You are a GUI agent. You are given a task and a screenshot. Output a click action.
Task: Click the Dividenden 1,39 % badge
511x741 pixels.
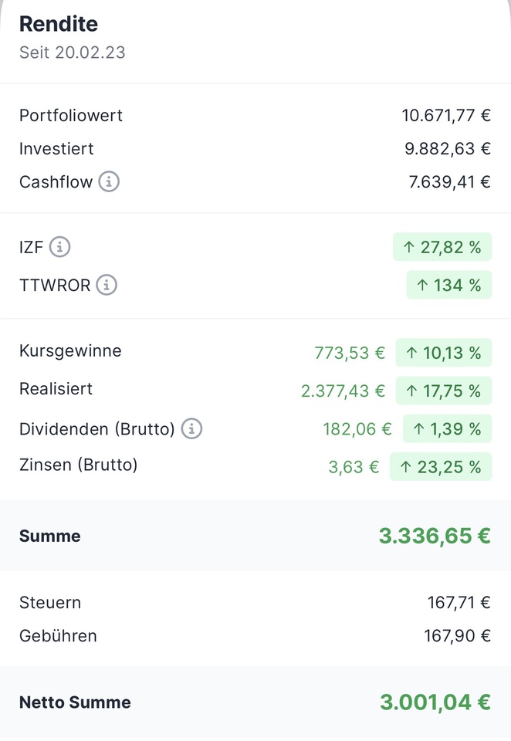pos(447,428)
